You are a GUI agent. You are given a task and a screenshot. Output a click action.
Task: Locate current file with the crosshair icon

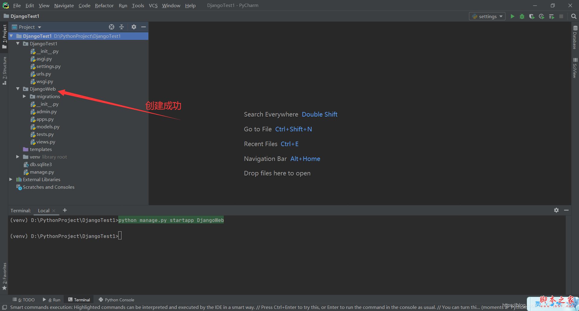[112, 27]
